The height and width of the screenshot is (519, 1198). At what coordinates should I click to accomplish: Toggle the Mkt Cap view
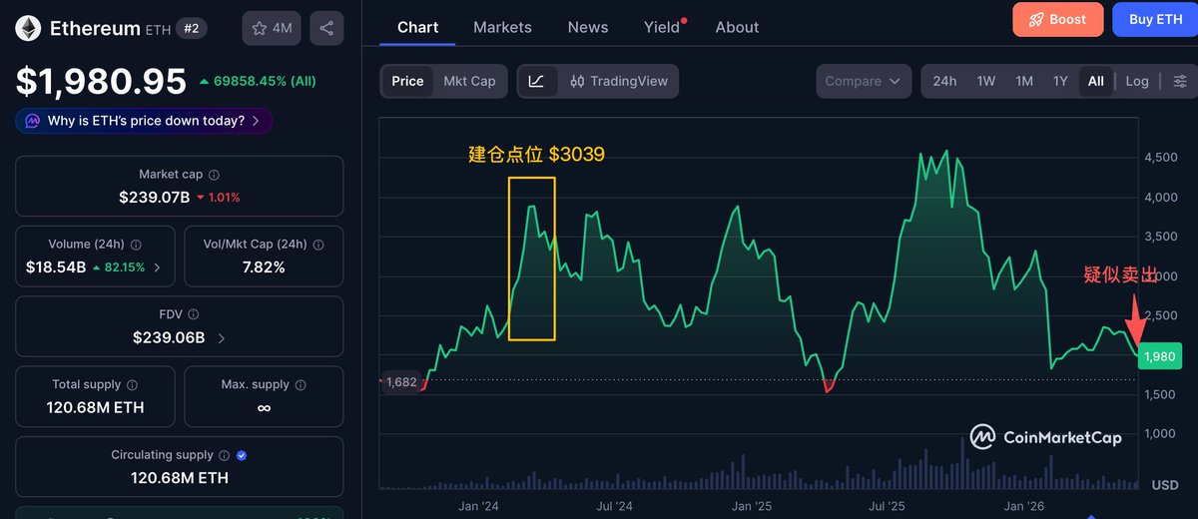[x=469, y=81]
